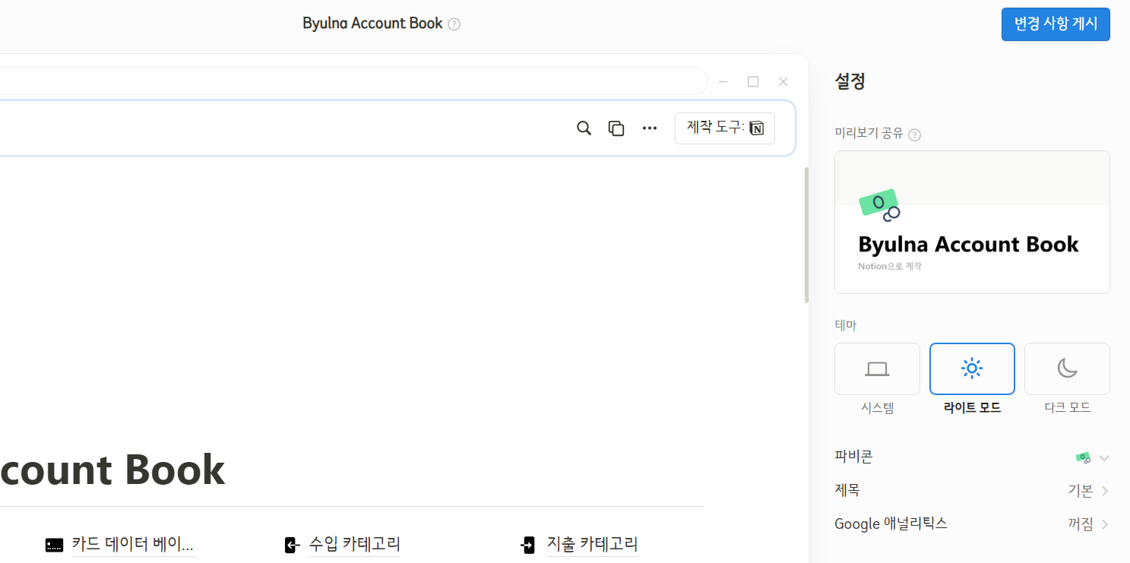This screenshot has width=1130, height=563.
Task: Open Google 애널리틱스 setting showing 꺼짐
Action: coord(972,524)
